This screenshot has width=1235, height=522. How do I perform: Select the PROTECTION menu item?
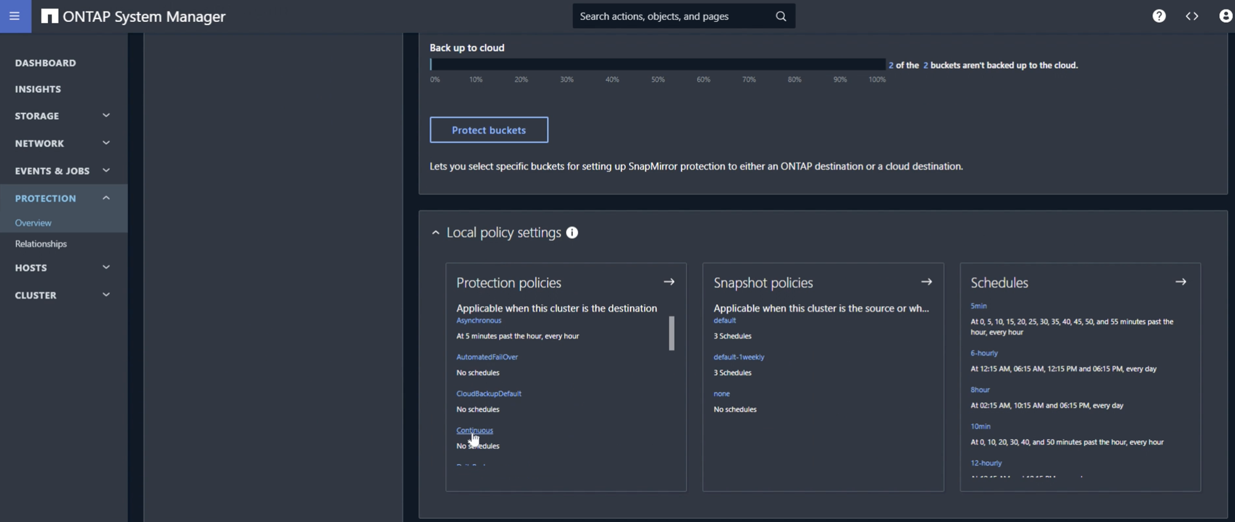[45, 198]
